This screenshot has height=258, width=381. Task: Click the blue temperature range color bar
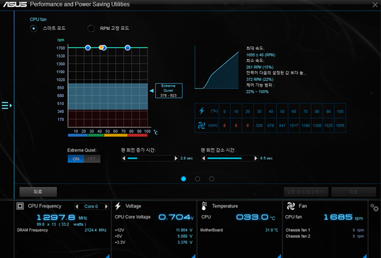pyautogui.click(x=78, y=136)
